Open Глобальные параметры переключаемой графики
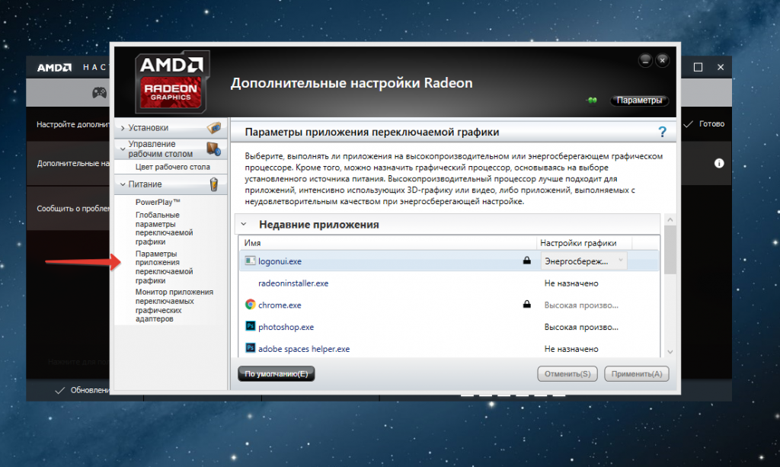 (164, 229)
